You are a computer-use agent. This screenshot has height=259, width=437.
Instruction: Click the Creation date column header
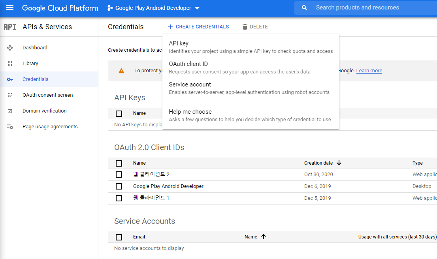pos(318,163)
